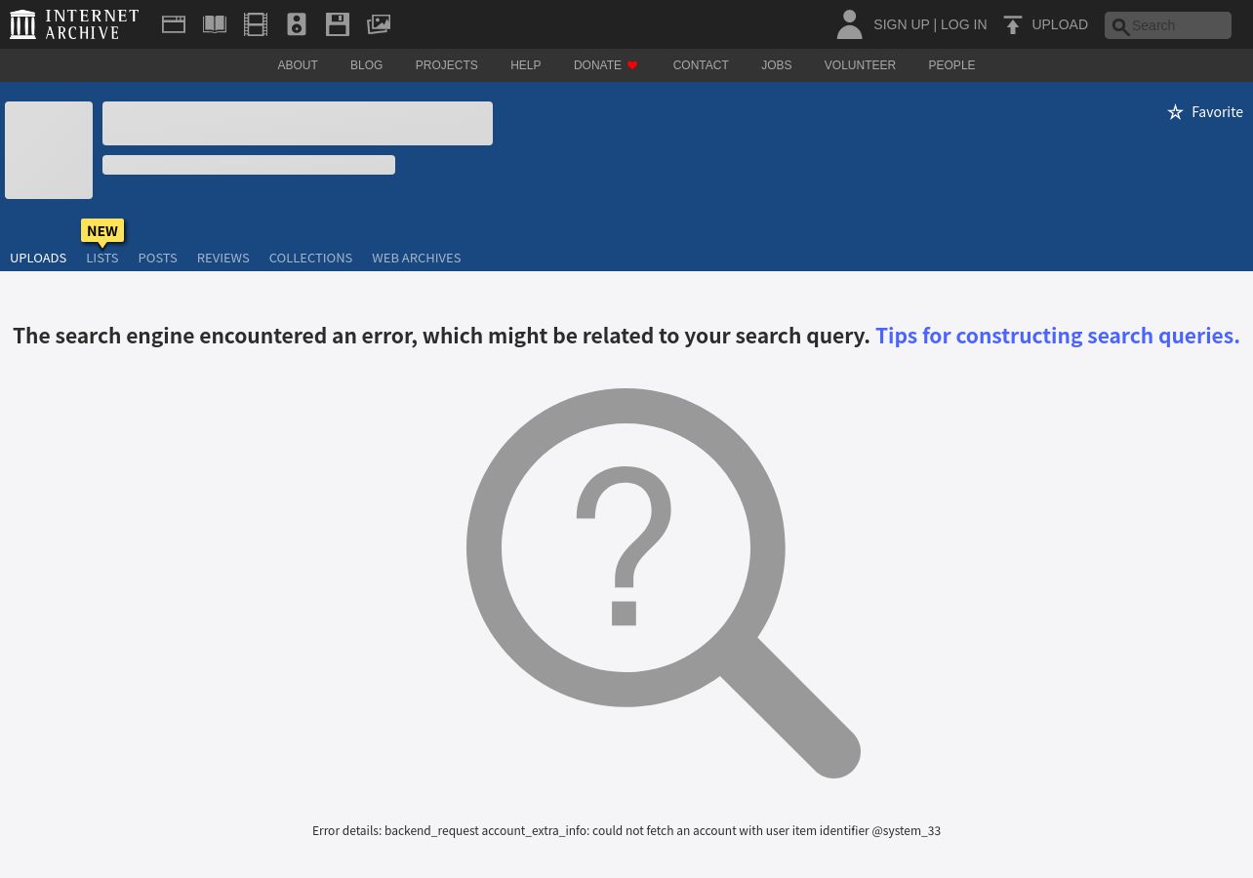The height and width of the screenshot is (878, 1253).
Task: Select the UPLOADS tab
Action: (38, 258)
